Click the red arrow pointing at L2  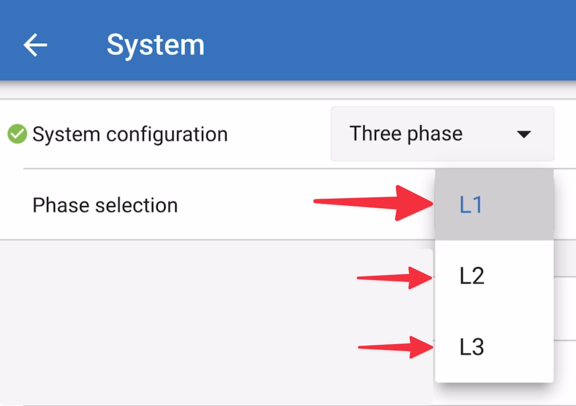[x=394, y=277]
